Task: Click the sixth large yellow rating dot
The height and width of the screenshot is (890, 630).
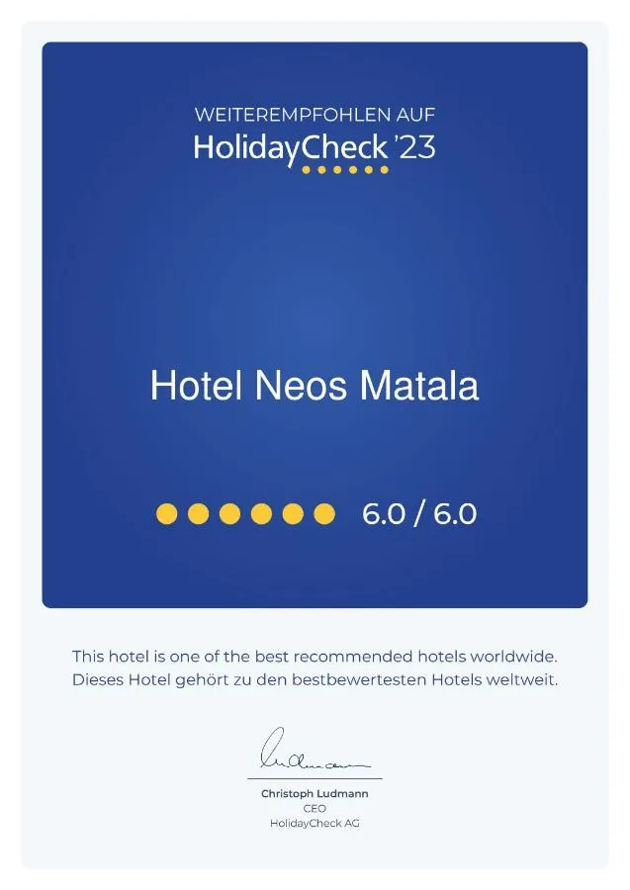Action: click(324, 513)
